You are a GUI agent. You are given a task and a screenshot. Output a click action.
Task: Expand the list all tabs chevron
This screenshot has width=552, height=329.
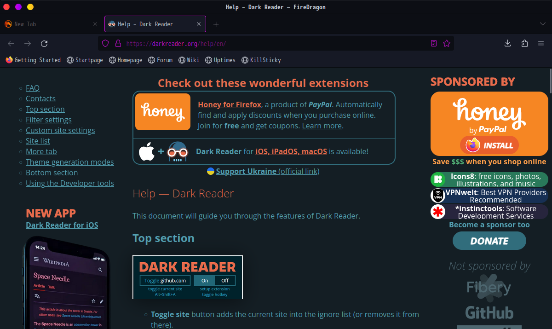[543, 24]
